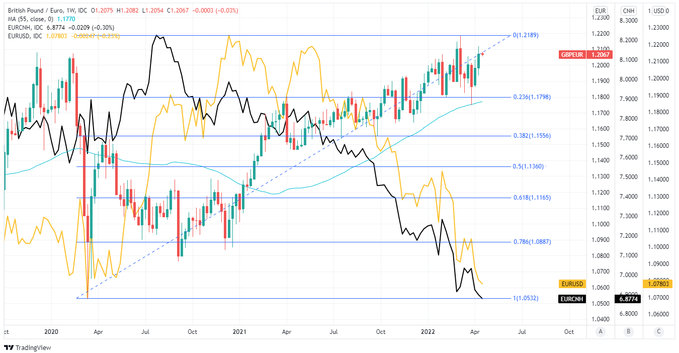This screenshot has height=353, width=679.
Task: Click the 6.8774 black price tag
Action: tap(628, 299)
